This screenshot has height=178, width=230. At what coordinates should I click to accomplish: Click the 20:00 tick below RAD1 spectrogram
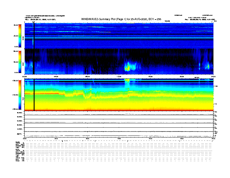pos(182,76)
